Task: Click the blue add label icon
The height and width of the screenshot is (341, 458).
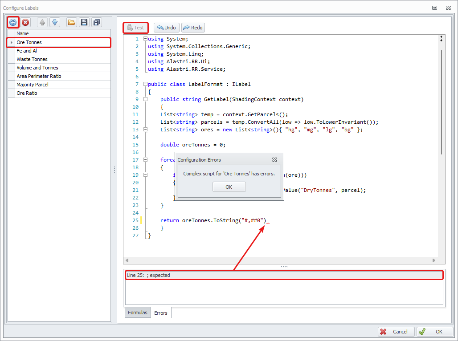Action: (13, 22)
